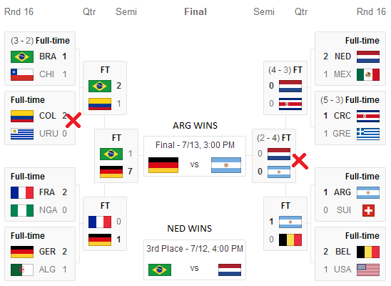Open the 3rd Place - 7/12 match

coord(195,260)
